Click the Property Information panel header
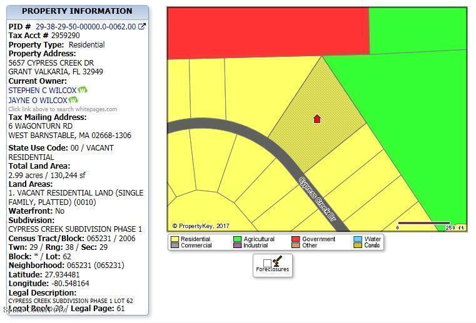The height and width of the screenshot is (323, 476). click(x=77, y=11)
